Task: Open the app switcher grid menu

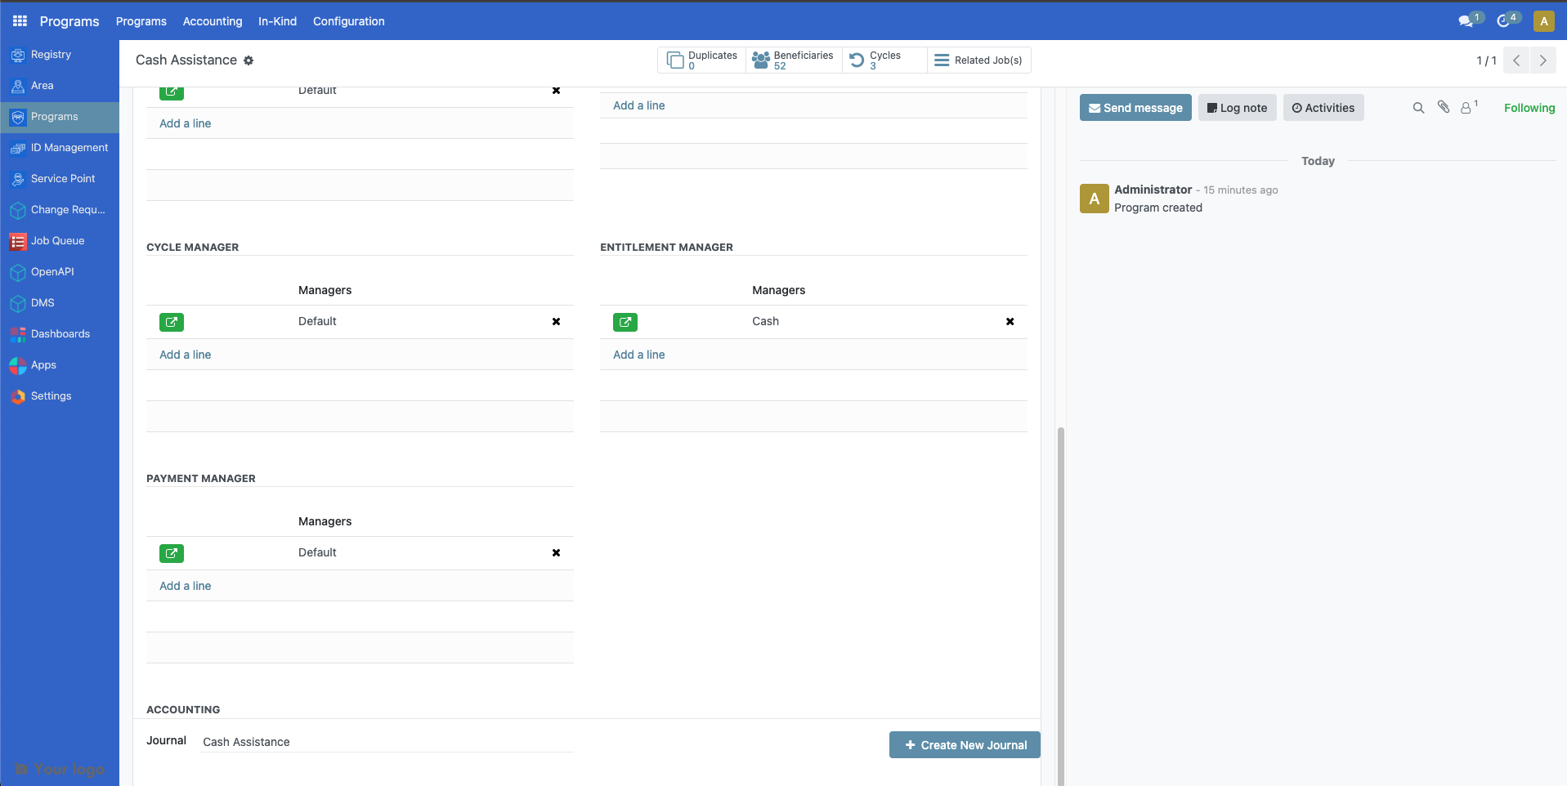Action: pos(18,20)
